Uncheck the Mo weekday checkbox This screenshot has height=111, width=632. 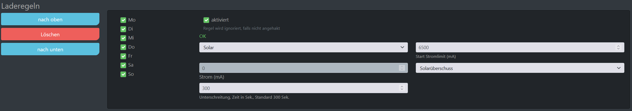(123, 20)
